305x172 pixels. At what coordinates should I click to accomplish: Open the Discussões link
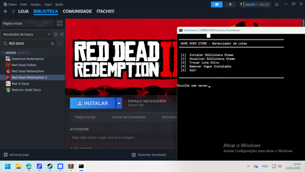(169, 117)
